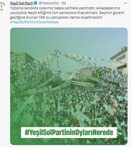The image size is (131, 147).
Task: Click the white hashtag banner inside the image
Action: tap(69, 132)
